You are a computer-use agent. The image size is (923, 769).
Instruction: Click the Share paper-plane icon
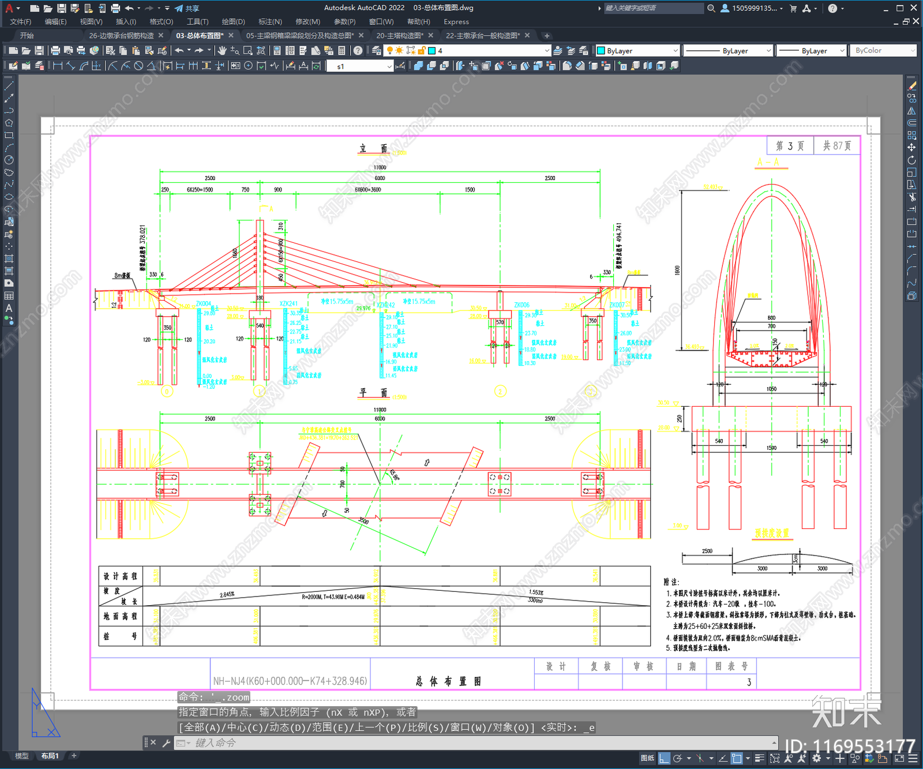179,8
